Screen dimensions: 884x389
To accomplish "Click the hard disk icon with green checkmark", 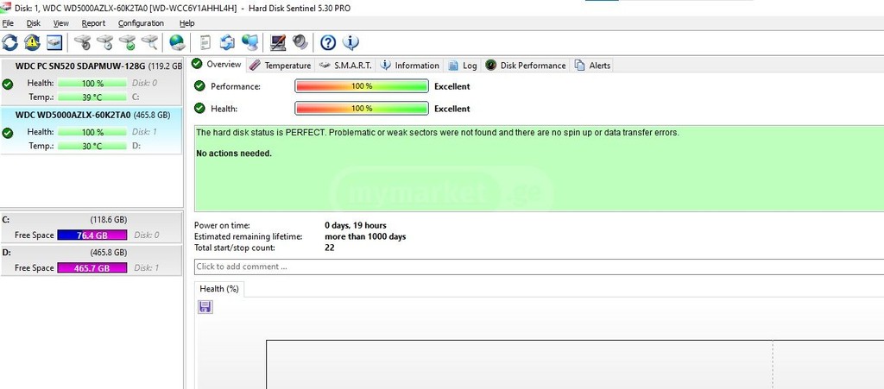I will 127,42.
